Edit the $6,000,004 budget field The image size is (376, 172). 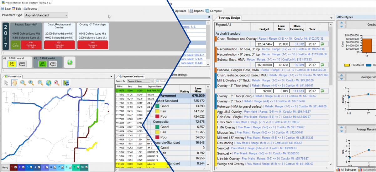click(x=264, y=65)
